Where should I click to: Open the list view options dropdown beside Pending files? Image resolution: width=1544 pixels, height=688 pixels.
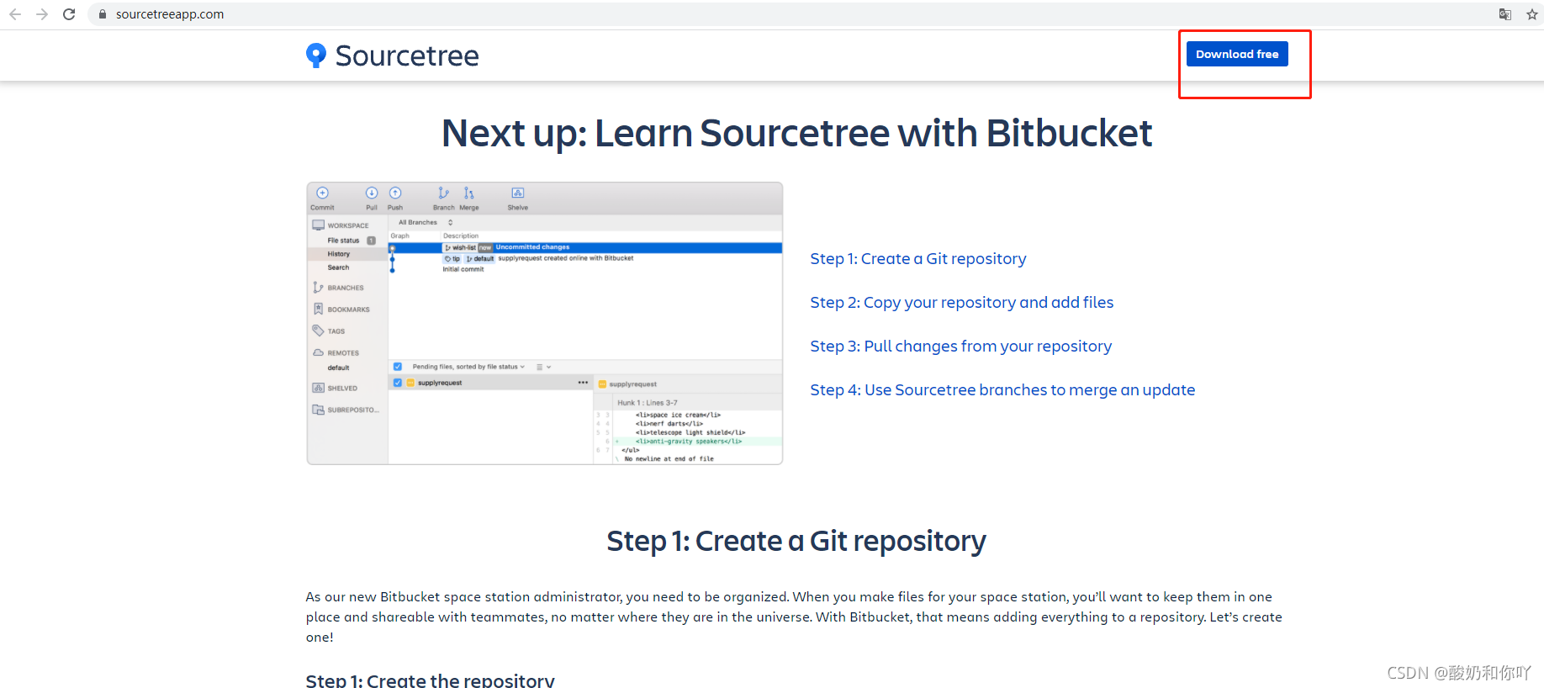[543, 367]
